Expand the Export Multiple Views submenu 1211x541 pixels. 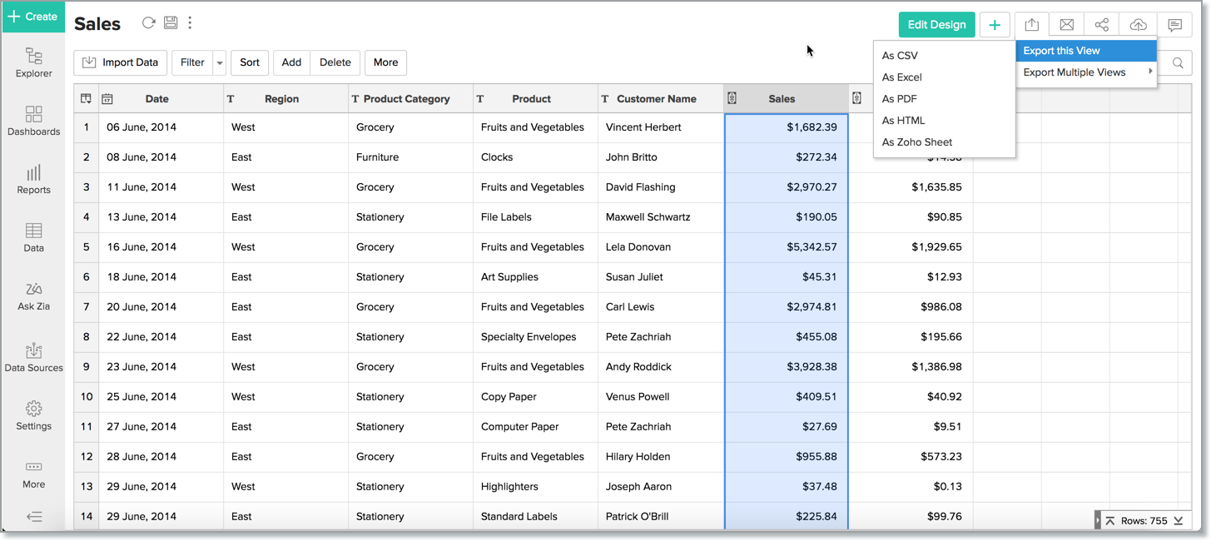click(1075, 72)
